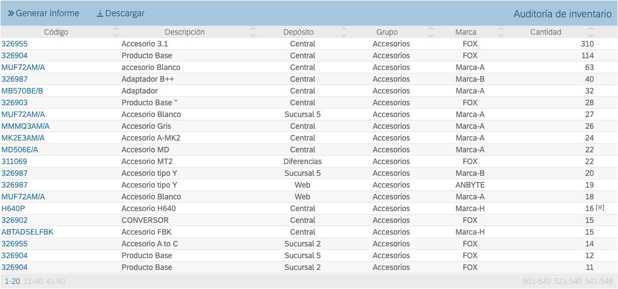Sort table by Marca column arrows
Image resolution: width=618 pixels, height=289 pixels.
[501, 32]
